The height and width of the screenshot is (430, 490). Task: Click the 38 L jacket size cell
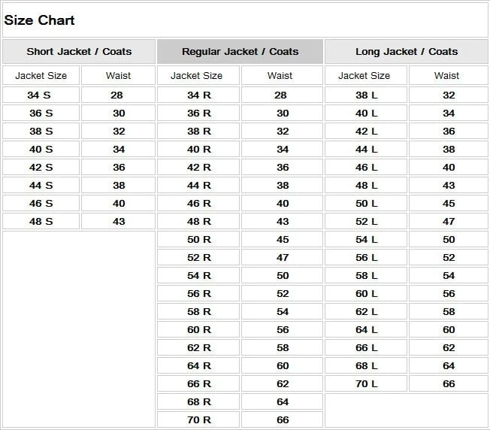point(367,95)
